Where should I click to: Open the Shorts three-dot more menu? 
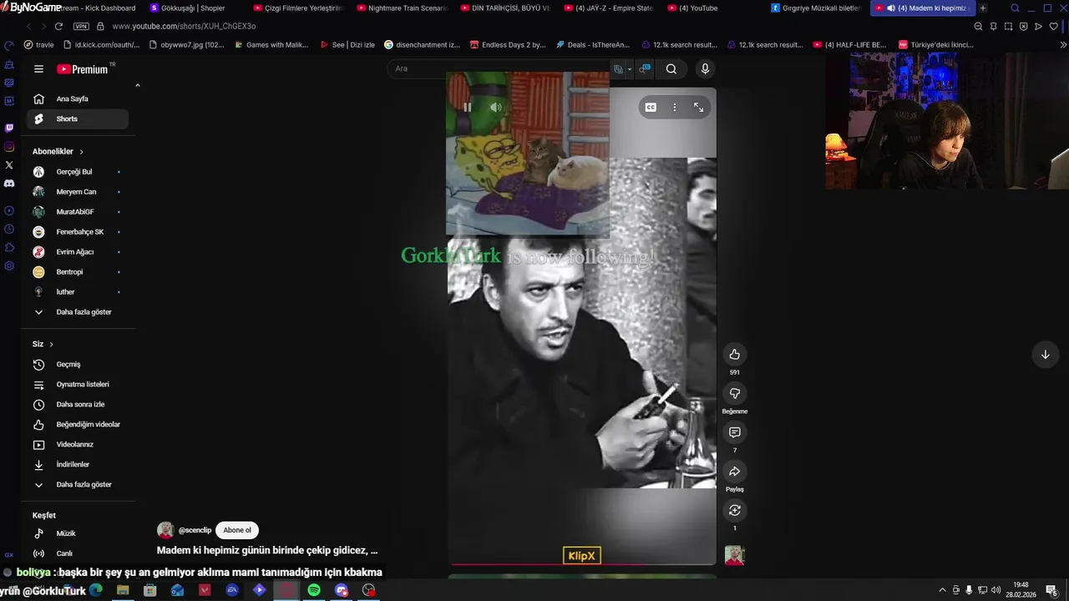point(675,107)
